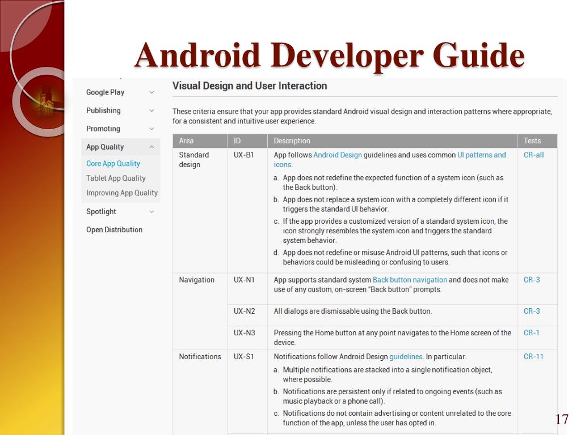Open Open Distribution sidebar item
The width and height of the screenshot is (581, 435).
click(114, 230)
